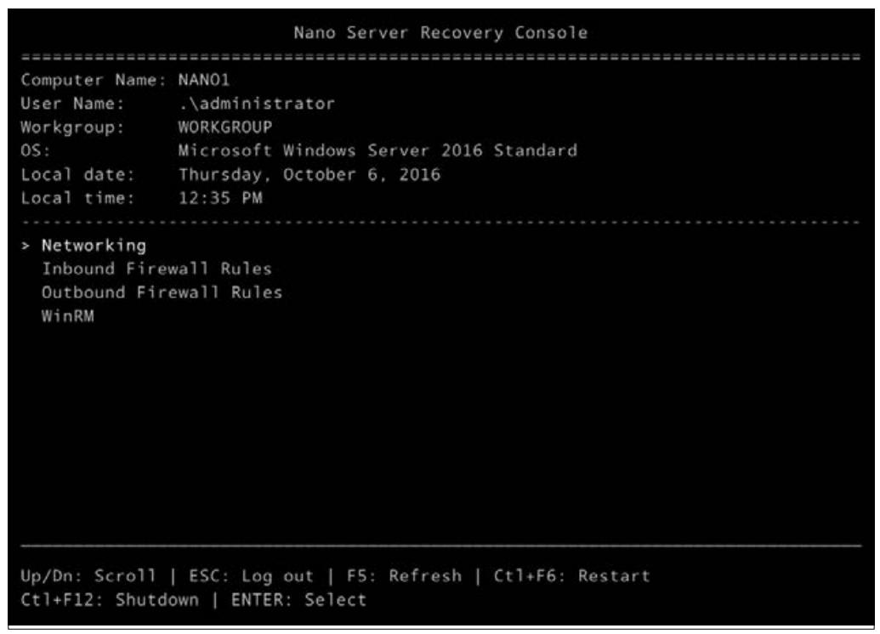Click the ESC: Log out hint
This screenshot has height=634, width=880.
251,576
